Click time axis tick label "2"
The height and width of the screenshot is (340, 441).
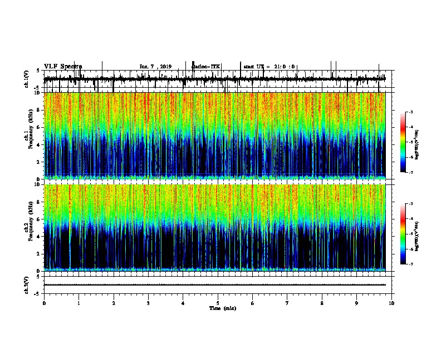[x=114, y=303]
